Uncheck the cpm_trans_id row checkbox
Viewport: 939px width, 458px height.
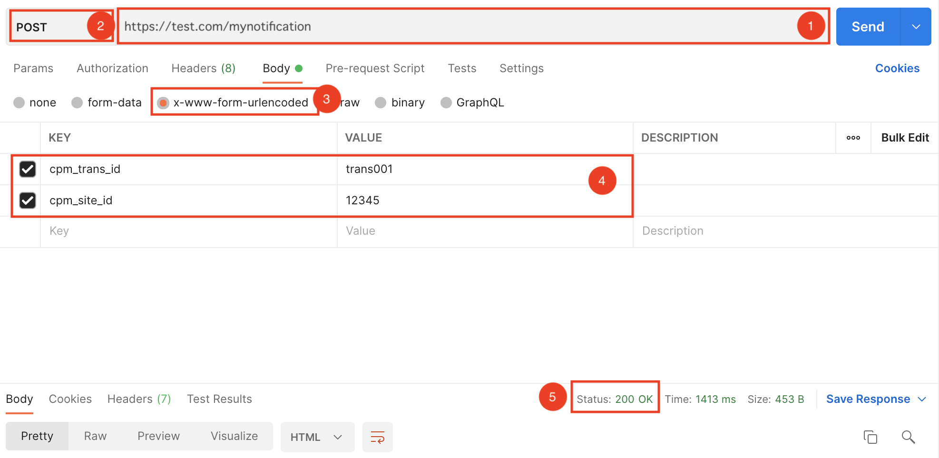tap(28, 169)
